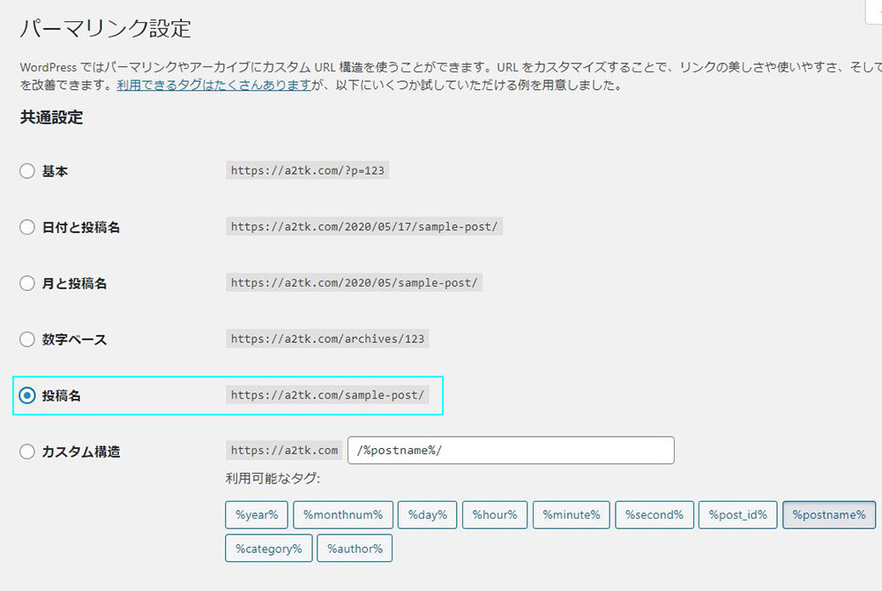Image resolution: width=882 pixels, height=591 pixels.
Task: Insert the %author% tag
Action: point(355,549)
